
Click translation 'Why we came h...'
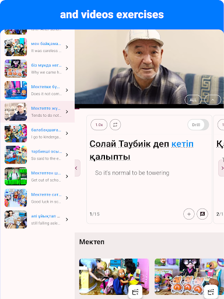(47, 72)
